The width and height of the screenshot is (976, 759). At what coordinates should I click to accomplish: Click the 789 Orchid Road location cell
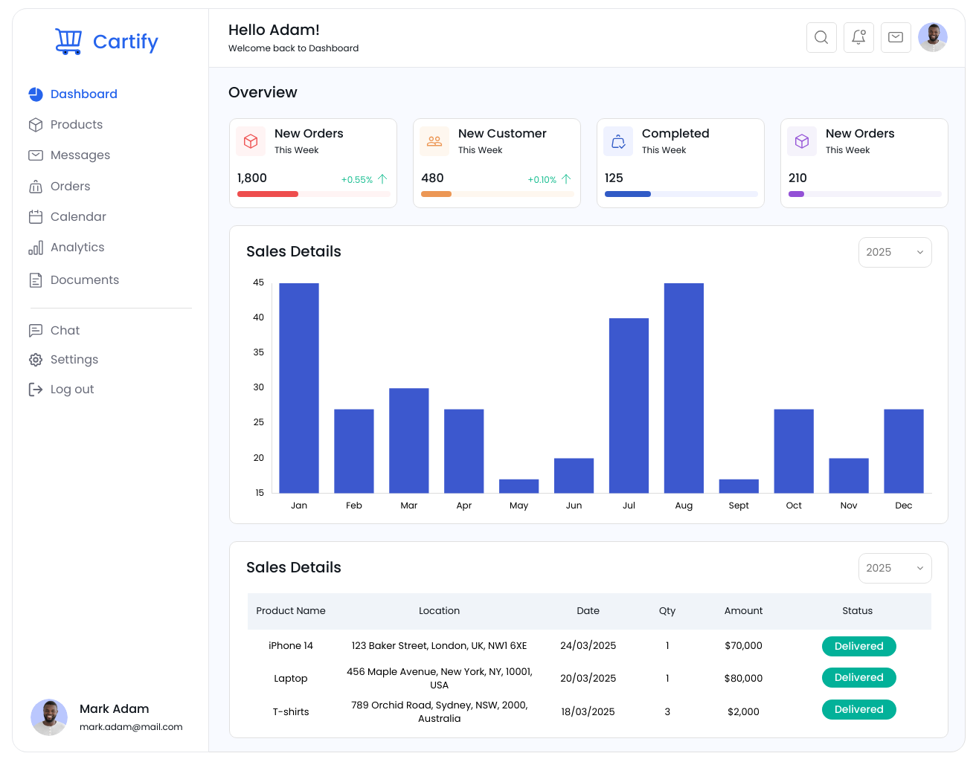[440, 712]
